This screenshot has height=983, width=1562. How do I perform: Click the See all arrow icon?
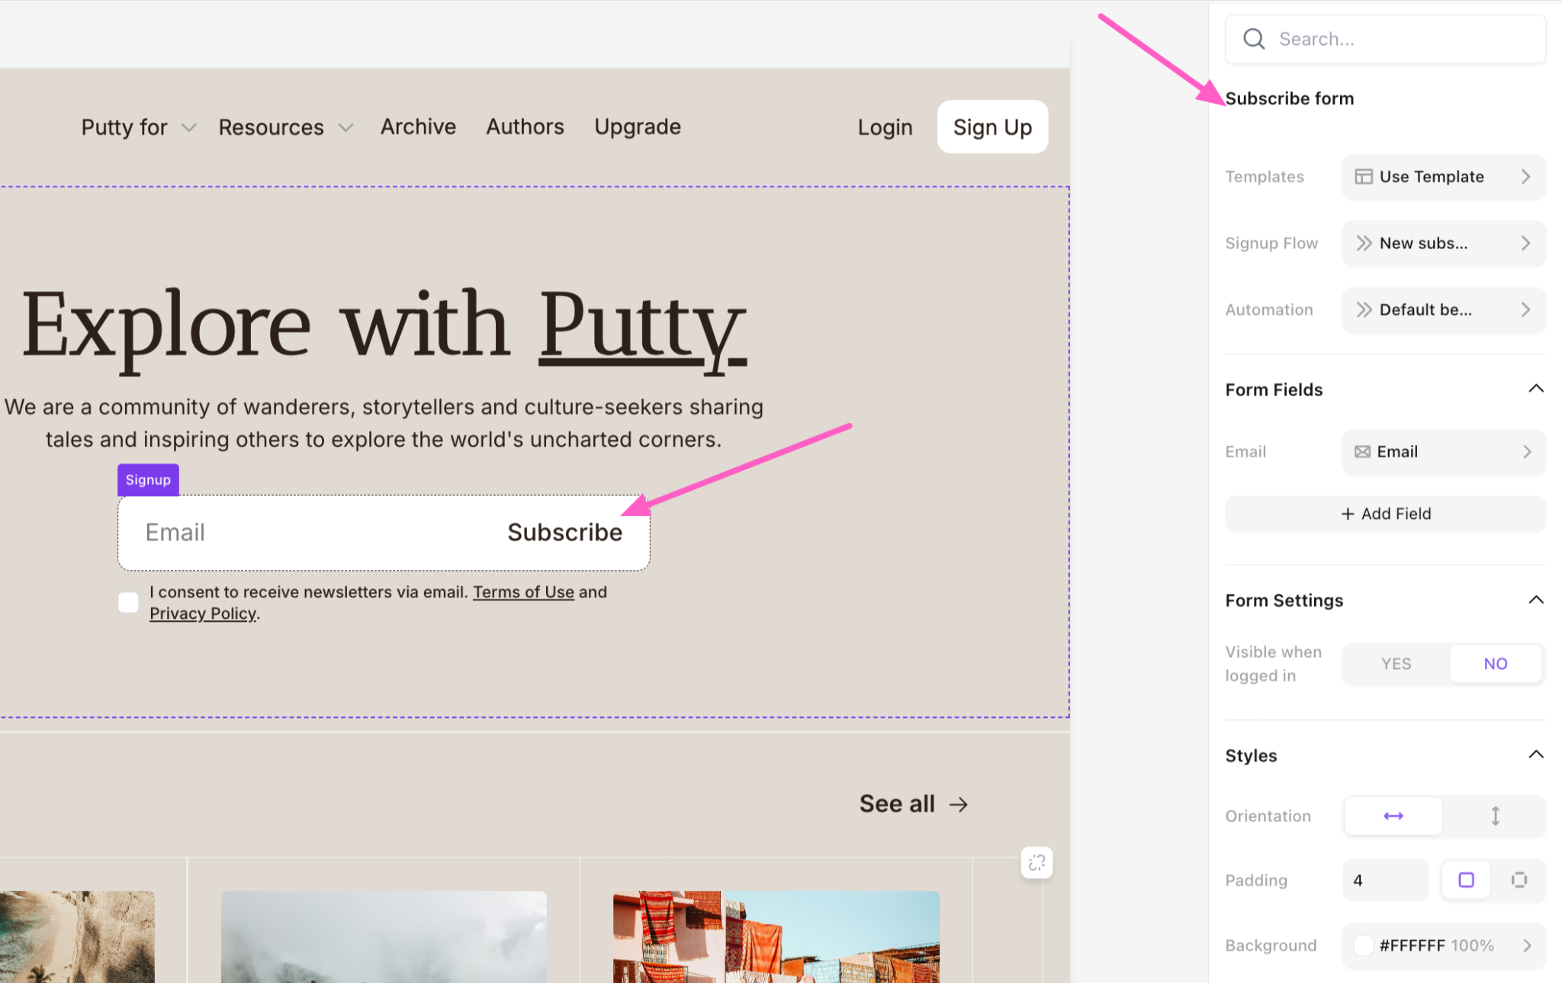coord(959,804)
